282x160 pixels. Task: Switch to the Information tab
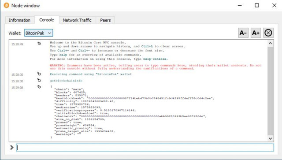[x=19, y=20]
